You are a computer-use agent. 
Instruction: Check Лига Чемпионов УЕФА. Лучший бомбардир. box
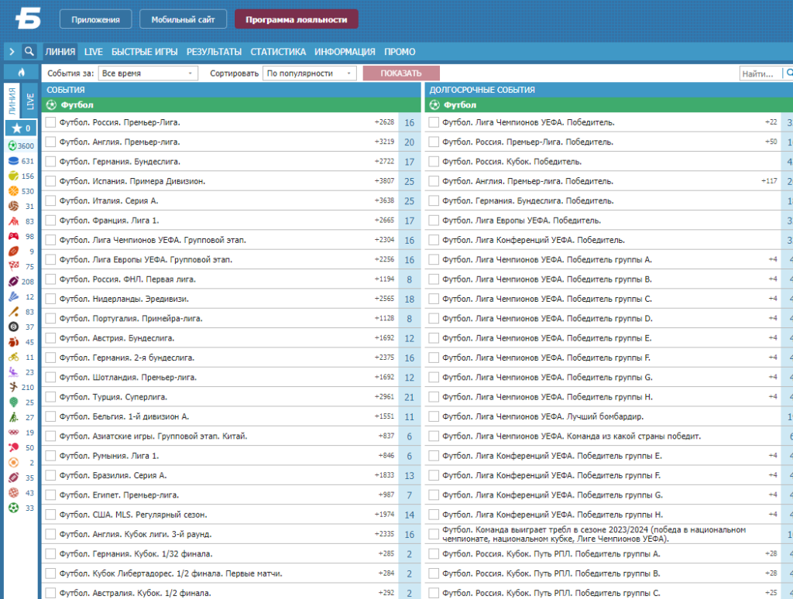click(x=434, y=416)
